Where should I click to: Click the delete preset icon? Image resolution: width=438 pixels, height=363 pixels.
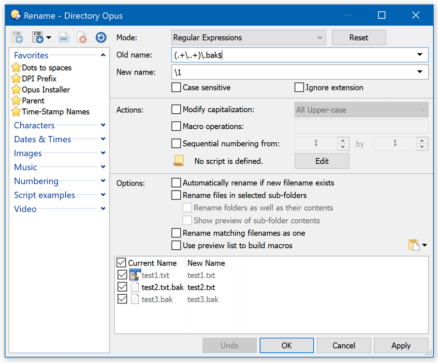click(x=81, y=37)
